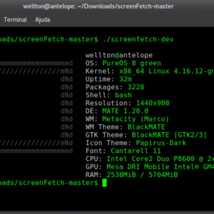
Task: Open the Ajuda menu
Action: coord(42,20)
